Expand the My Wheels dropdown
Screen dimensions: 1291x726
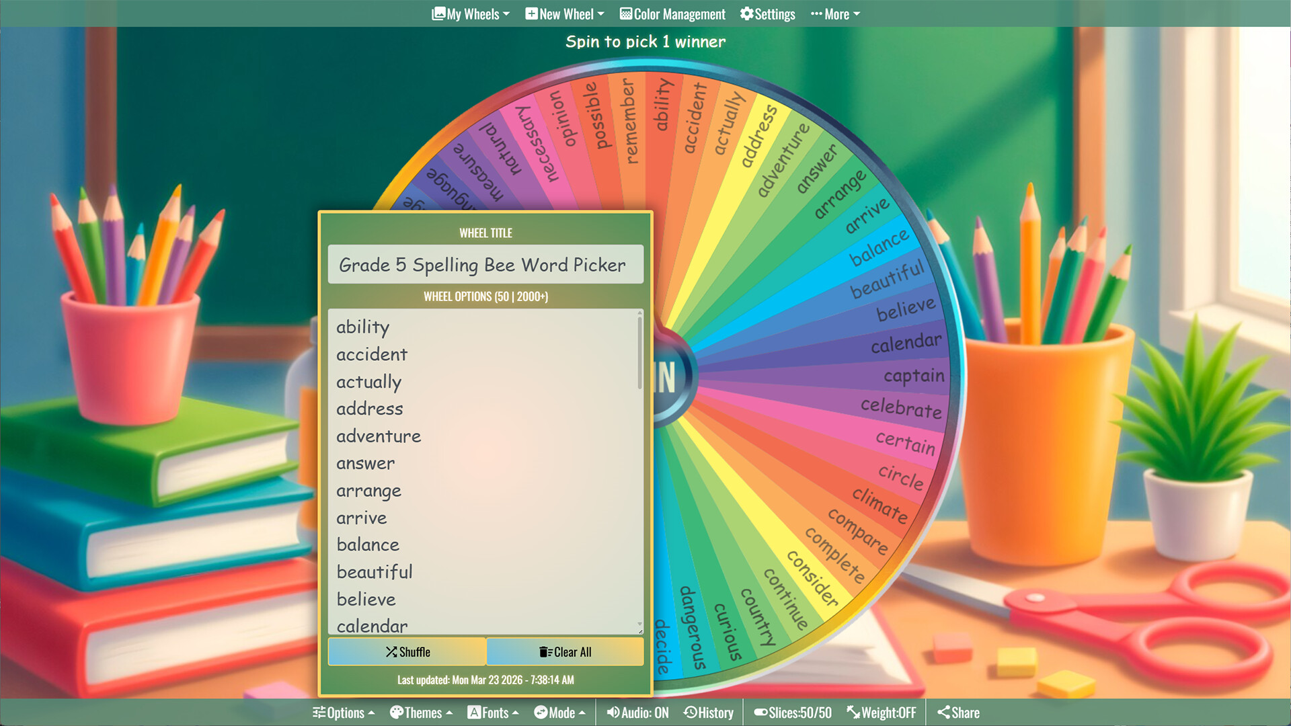pos(469,13)
